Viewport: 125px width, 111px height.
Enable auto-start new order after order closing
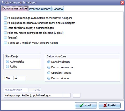[5, 18]
